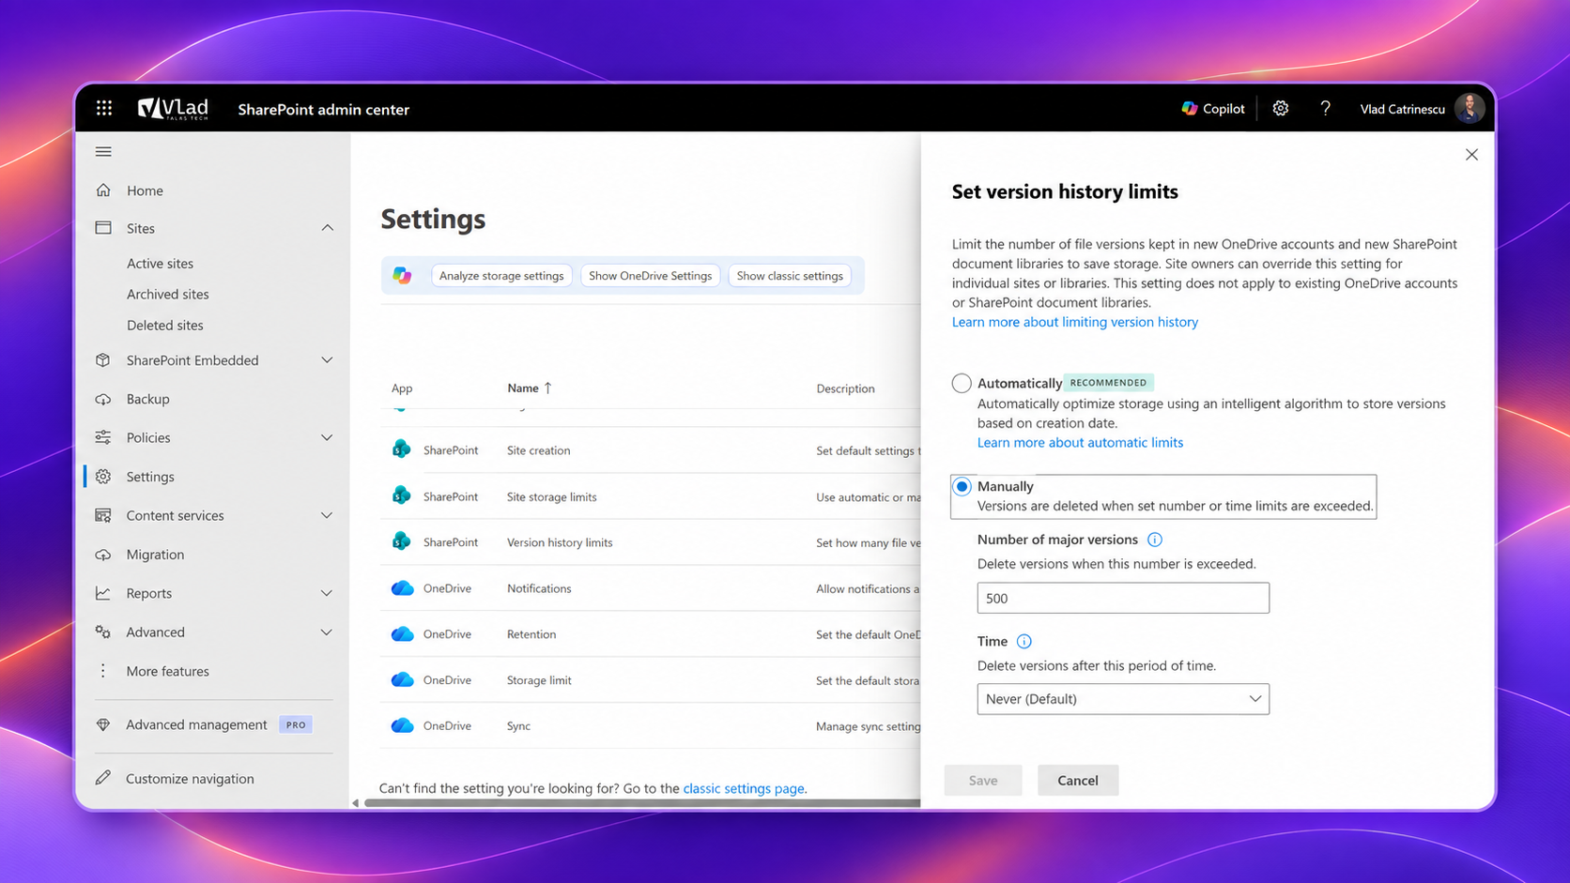The width and height of the screenshot is (1570, 883).
Task: Open the help question mark icon
Action: [1325, 109]
